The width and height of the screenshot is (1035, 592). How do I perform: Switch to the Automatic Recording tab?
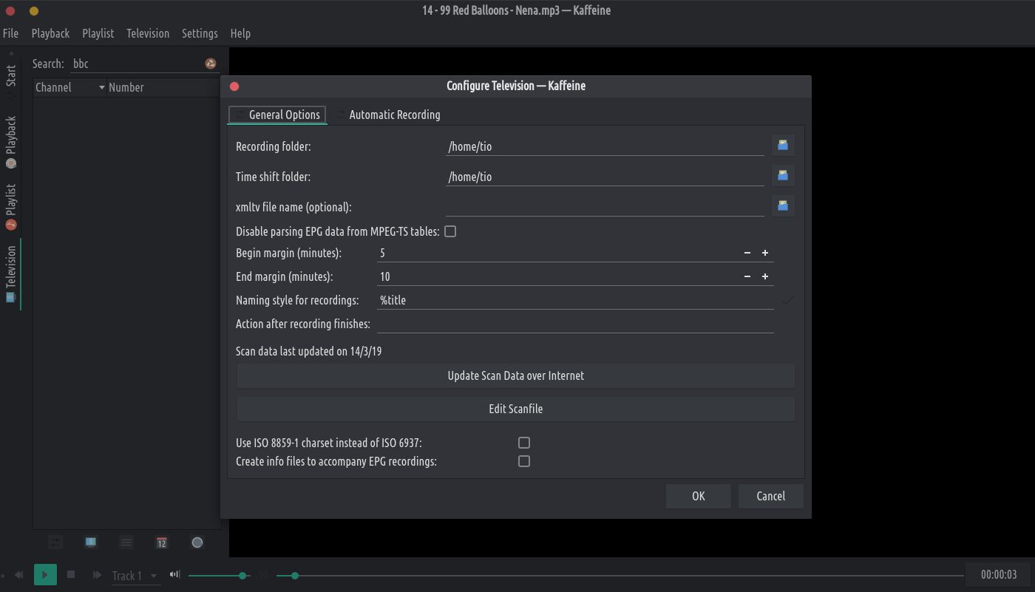click(393, 115)
